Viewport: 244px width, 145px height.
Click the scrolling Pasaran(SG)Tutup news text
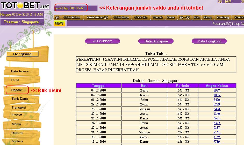coord(228,24)
